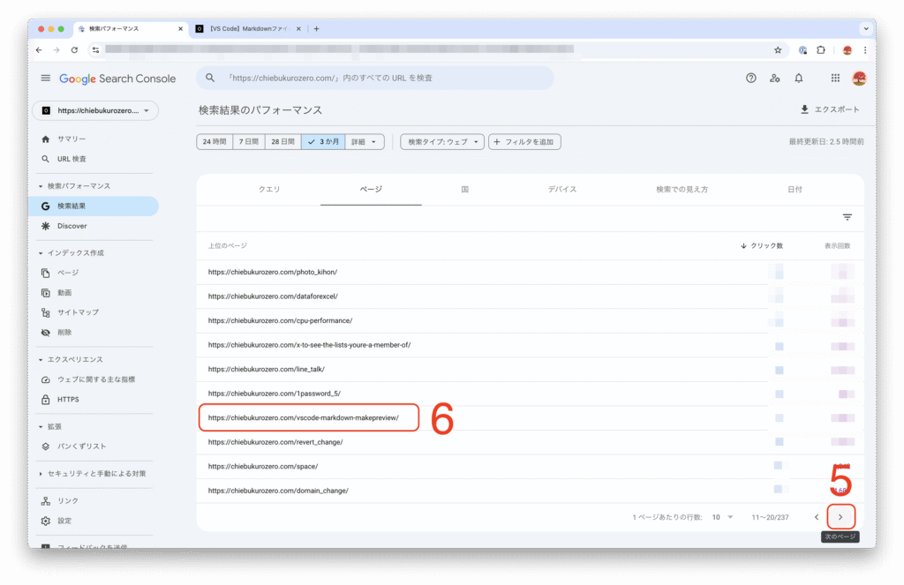Open the HTTPS report in sidebar
This screenshot has width=904, height=585.
pos(95,400)
